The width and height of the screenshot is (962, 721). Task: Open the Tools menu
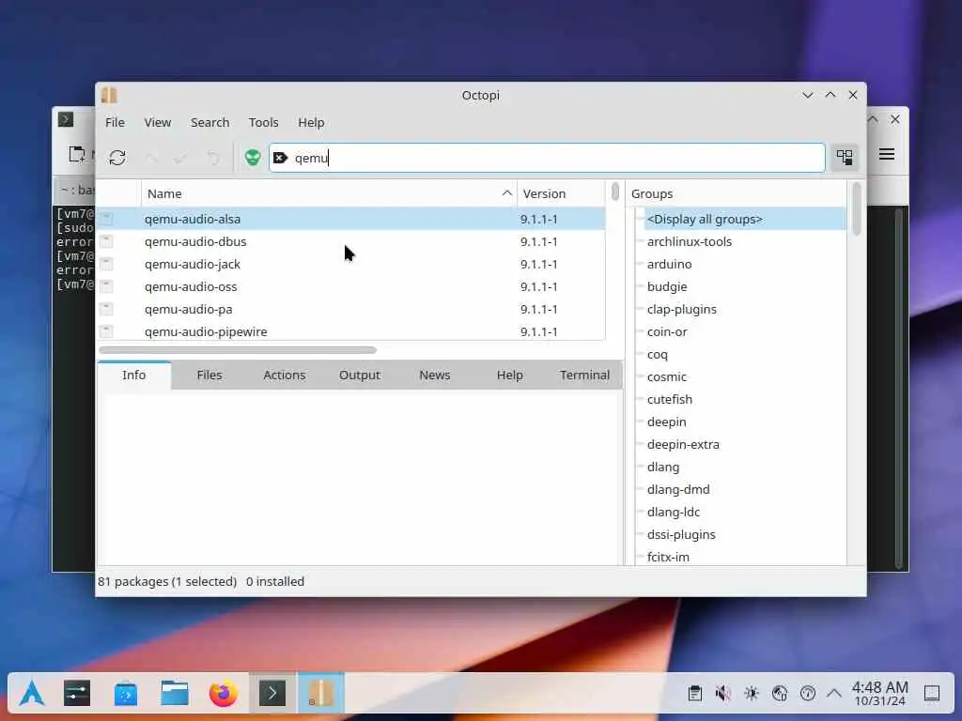click(263, 123)
